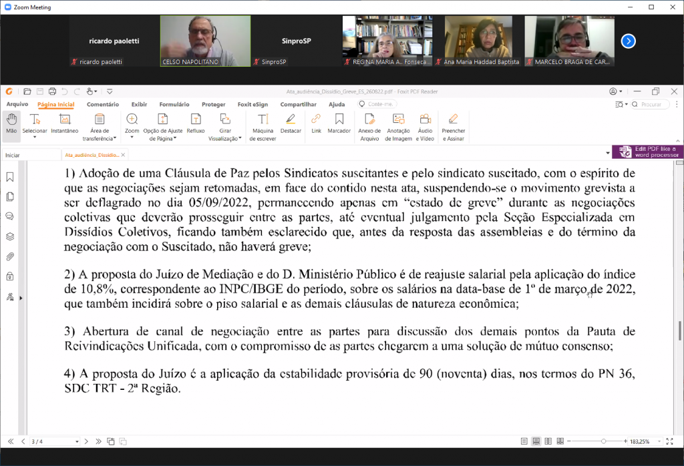Toggle continuous page view mode
The image size is (684, 466).
(x=536, y=441)
